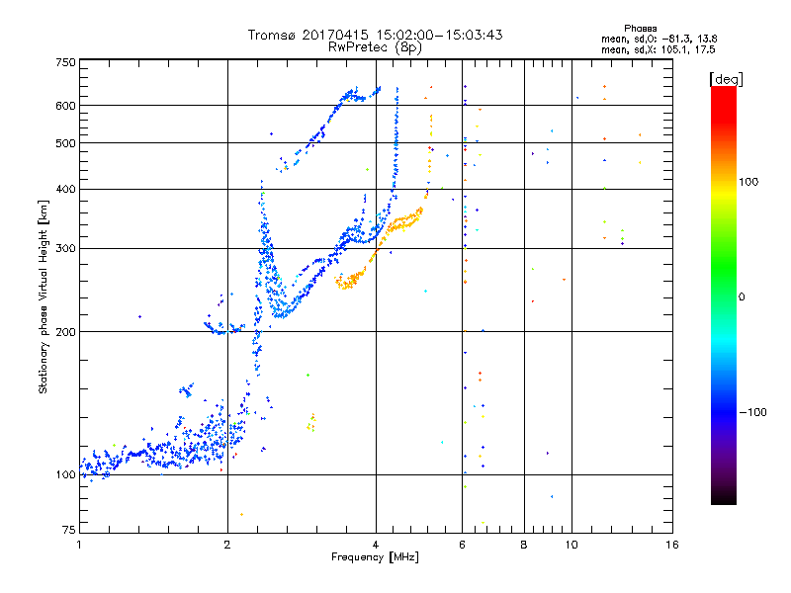Click the y-axis tick label '600'

point(65,106)
